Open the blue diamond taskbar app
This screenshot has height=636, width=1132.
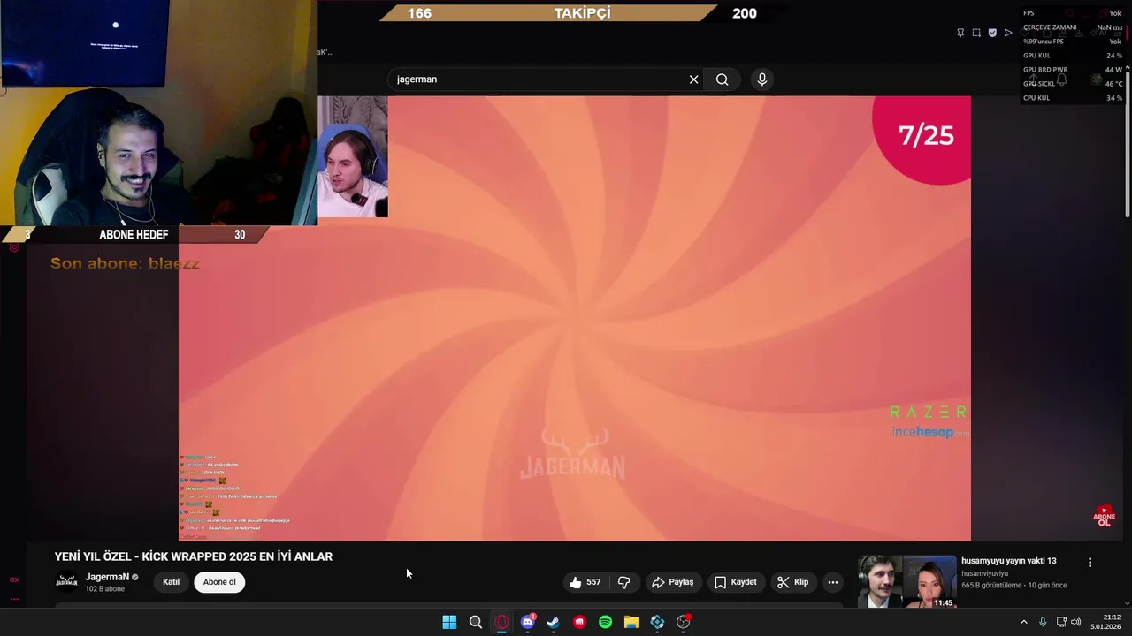[x=657, y=622]
